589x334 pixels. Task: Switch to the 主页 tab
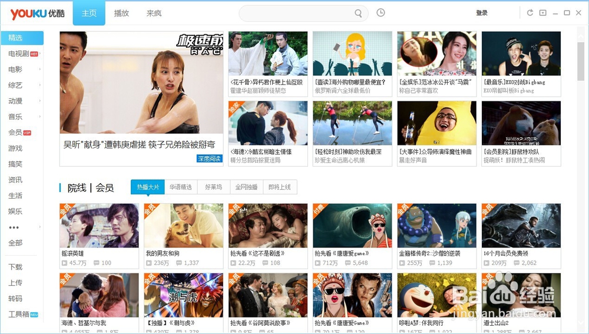(89, 13)
